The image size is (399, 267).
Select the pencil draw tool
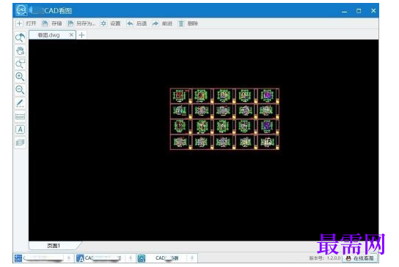pyautogui.click(x=20, y=103)
